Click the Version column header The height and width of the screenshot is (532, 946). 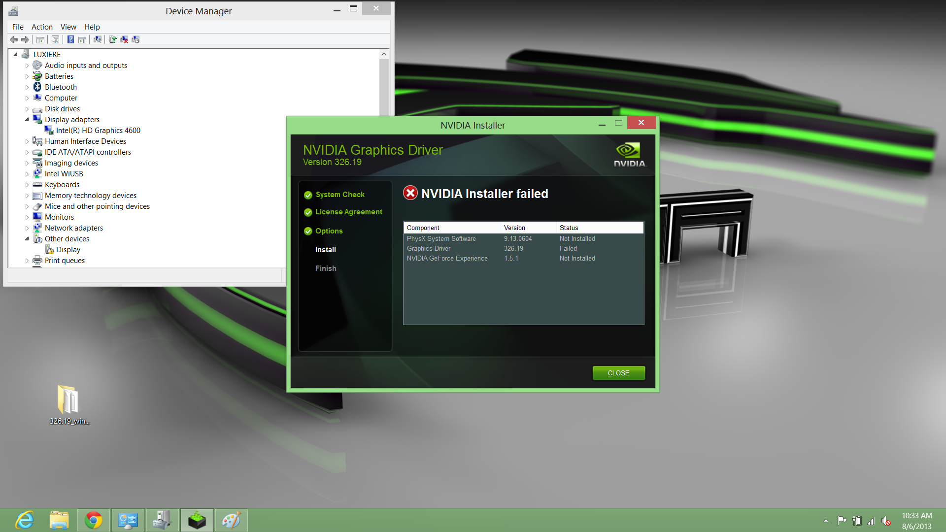tap(528, 228)
